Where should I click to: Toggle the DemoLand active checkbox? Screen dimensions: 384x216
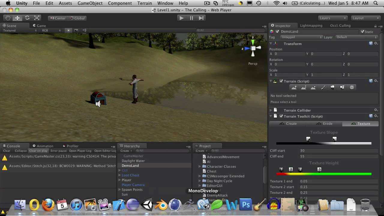[x=277, y=31]
